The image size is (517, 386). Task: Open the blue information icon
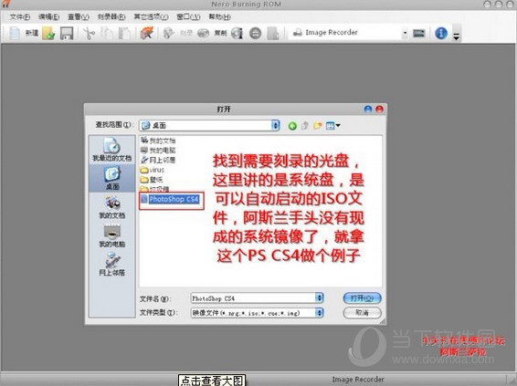click(x=441, y=33)
